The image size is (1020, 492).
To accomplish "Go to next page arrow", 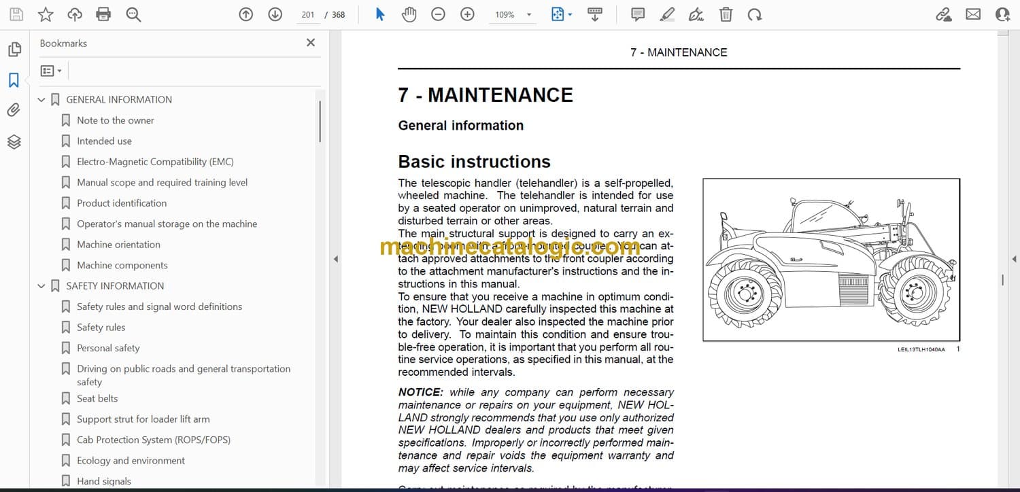I will point(275,14).
